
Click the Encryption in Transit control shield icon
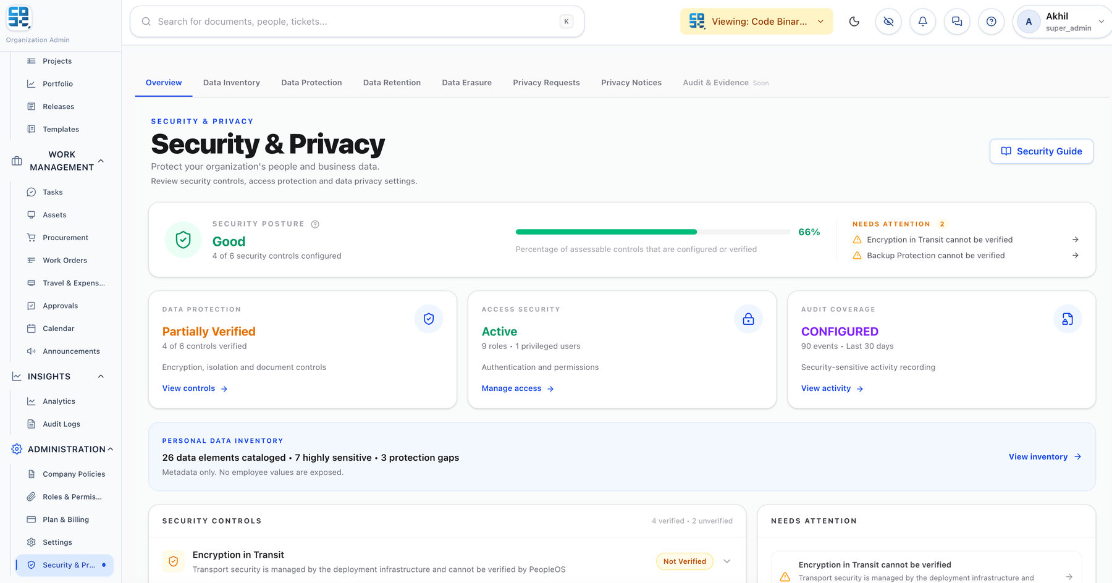[174, 561]
